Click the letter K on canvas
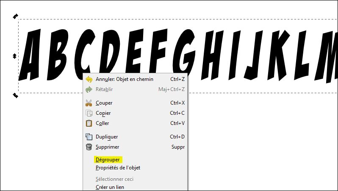The image size is (338, 191). (278, 55)
